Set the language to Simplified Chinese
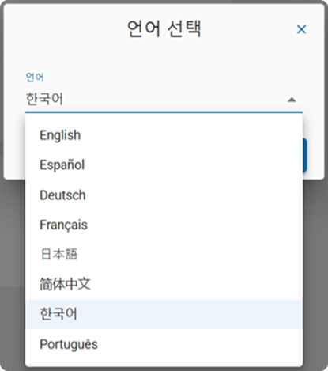 pos(164,284)
